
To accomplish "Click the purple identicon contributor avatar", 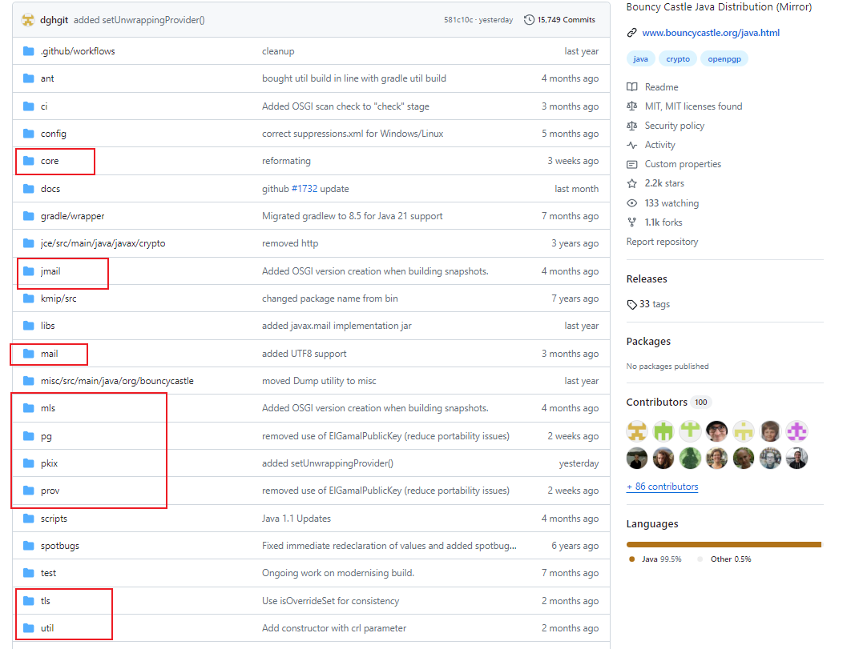I will pos(796,431).
